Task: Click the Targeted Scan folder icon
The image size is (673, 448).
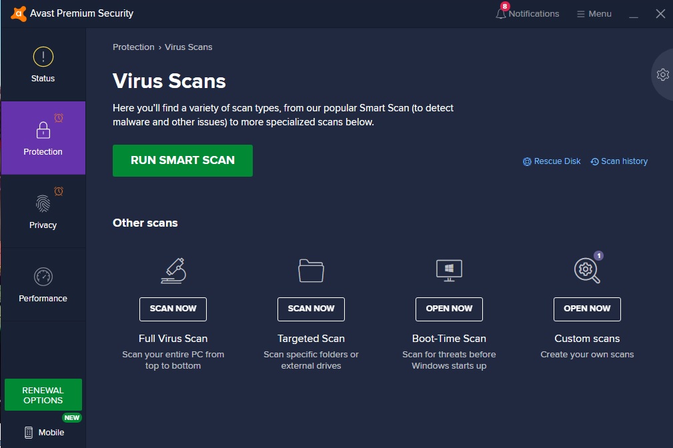Action: [311, 271]
